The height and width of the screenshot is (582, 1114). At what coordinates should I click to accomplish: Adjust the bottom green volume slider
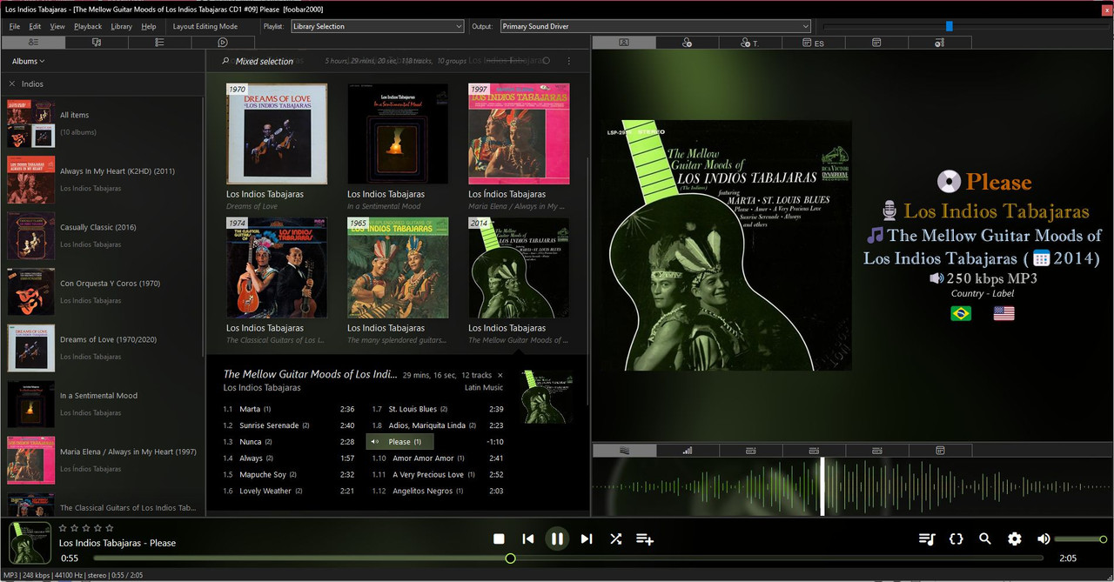coord(1080,539)
